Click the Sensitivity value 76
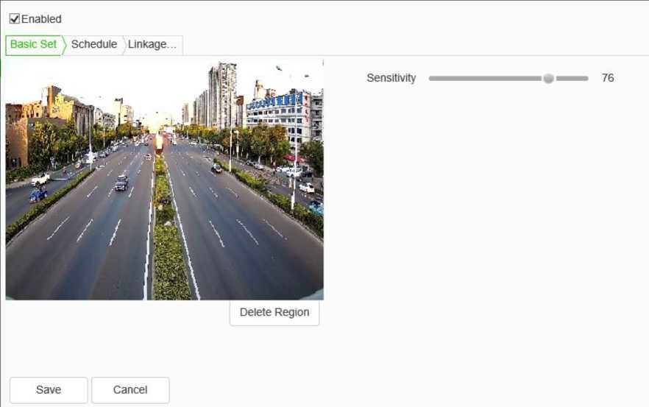649x407 pixels. tap(607, 78)
